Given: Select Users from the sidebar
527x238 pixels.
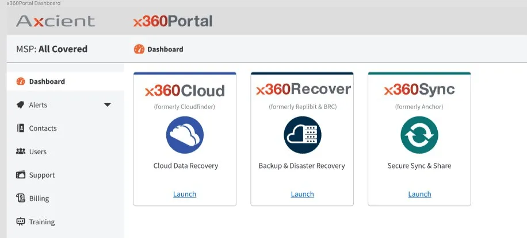Looking at the screenshot, I should click(x=66, y=151).
